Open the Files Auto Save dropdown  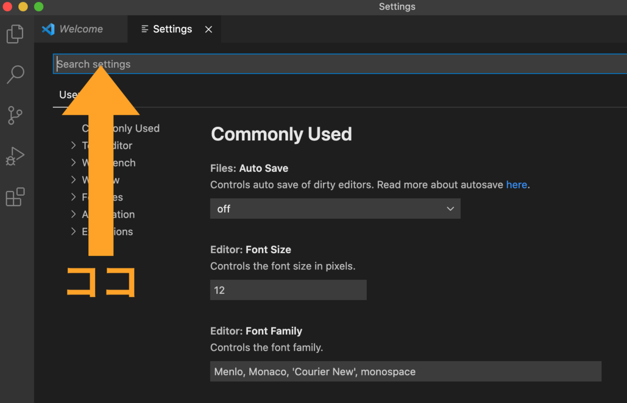(335, 208)
